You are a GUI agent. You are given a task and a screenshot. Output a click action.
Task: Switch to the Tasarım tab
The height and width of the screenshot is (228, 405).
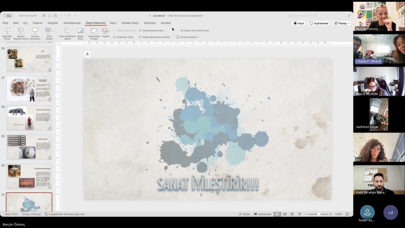pos(37,23)
